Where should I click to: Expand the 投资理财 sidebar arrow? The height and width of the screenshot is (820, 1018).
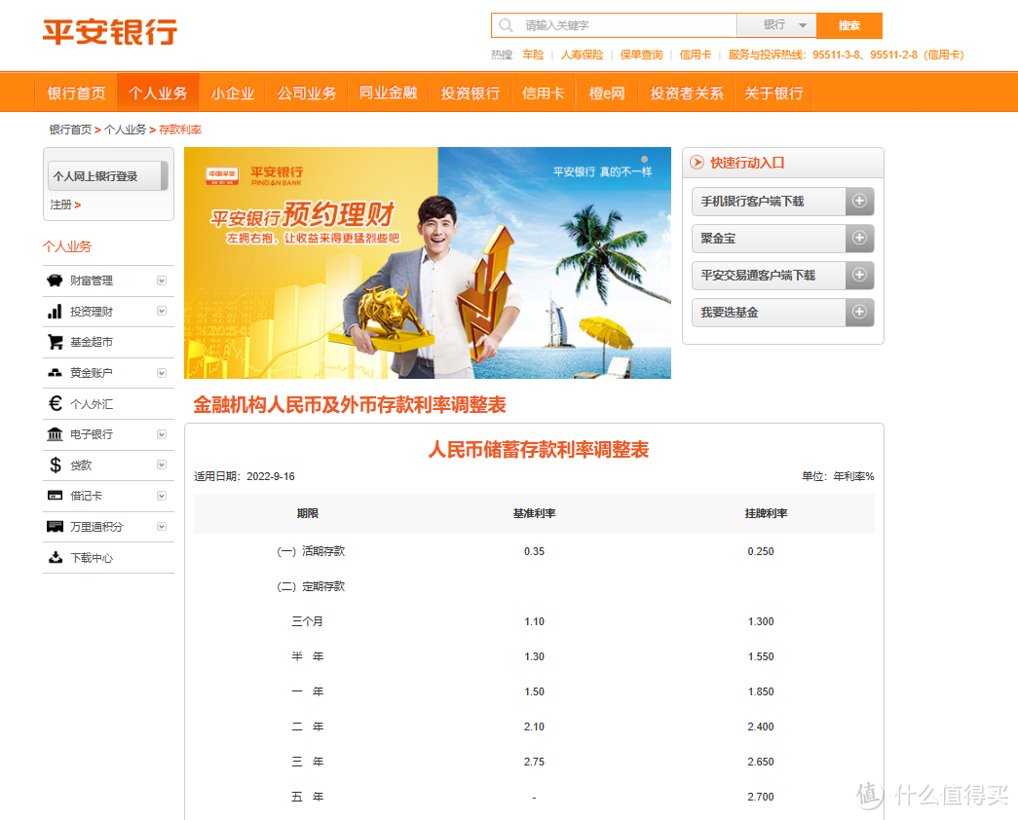[162, 311]
